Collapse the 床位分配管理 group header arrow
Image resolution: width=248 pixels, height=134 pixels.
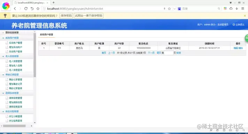point(3,112)
